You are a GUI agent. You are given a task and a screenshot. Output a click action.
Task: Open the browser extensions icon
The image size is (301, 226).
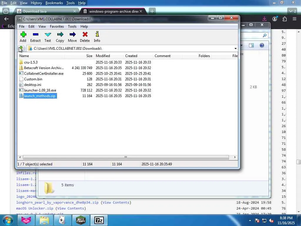[x=285, y=19]
